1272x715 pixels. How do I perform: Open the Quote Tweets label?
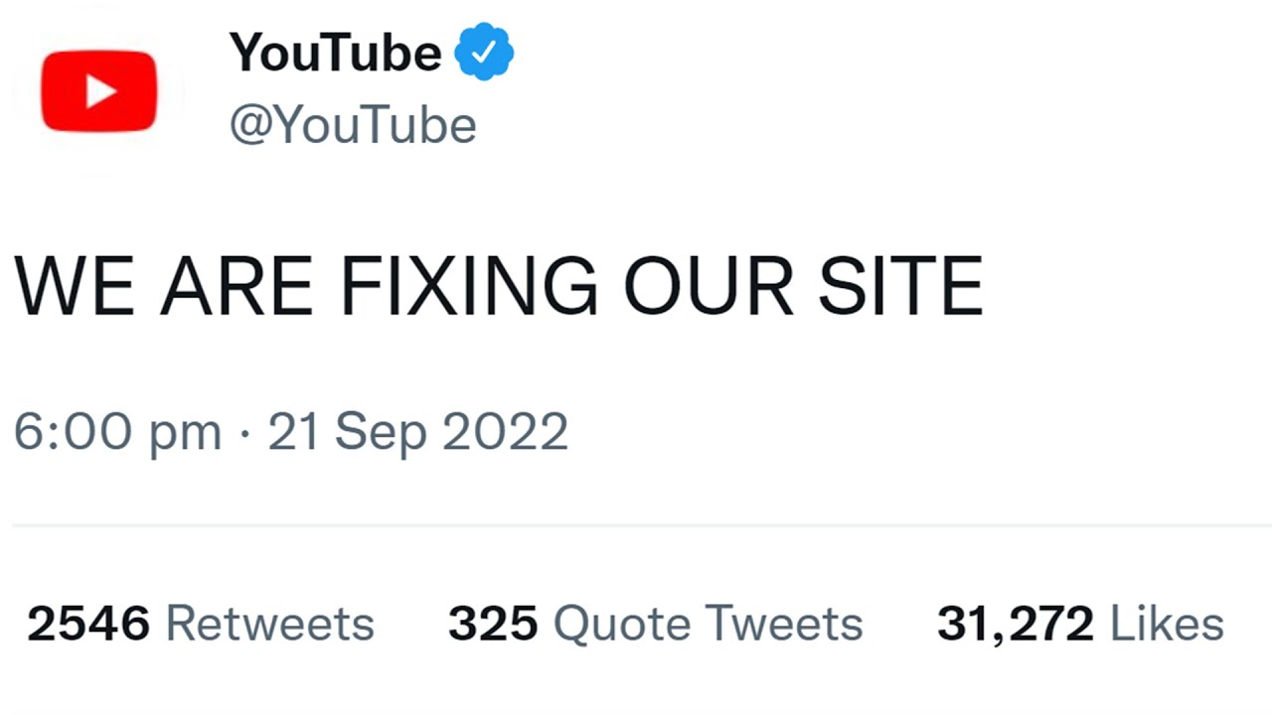point(708,624)
